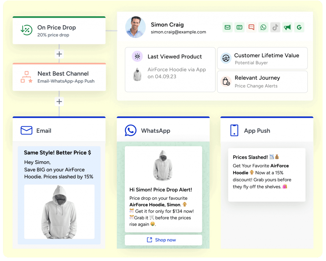Open the SMS chat bubble channel icon
Screen dimensions: 326x261
click(251, 27)
